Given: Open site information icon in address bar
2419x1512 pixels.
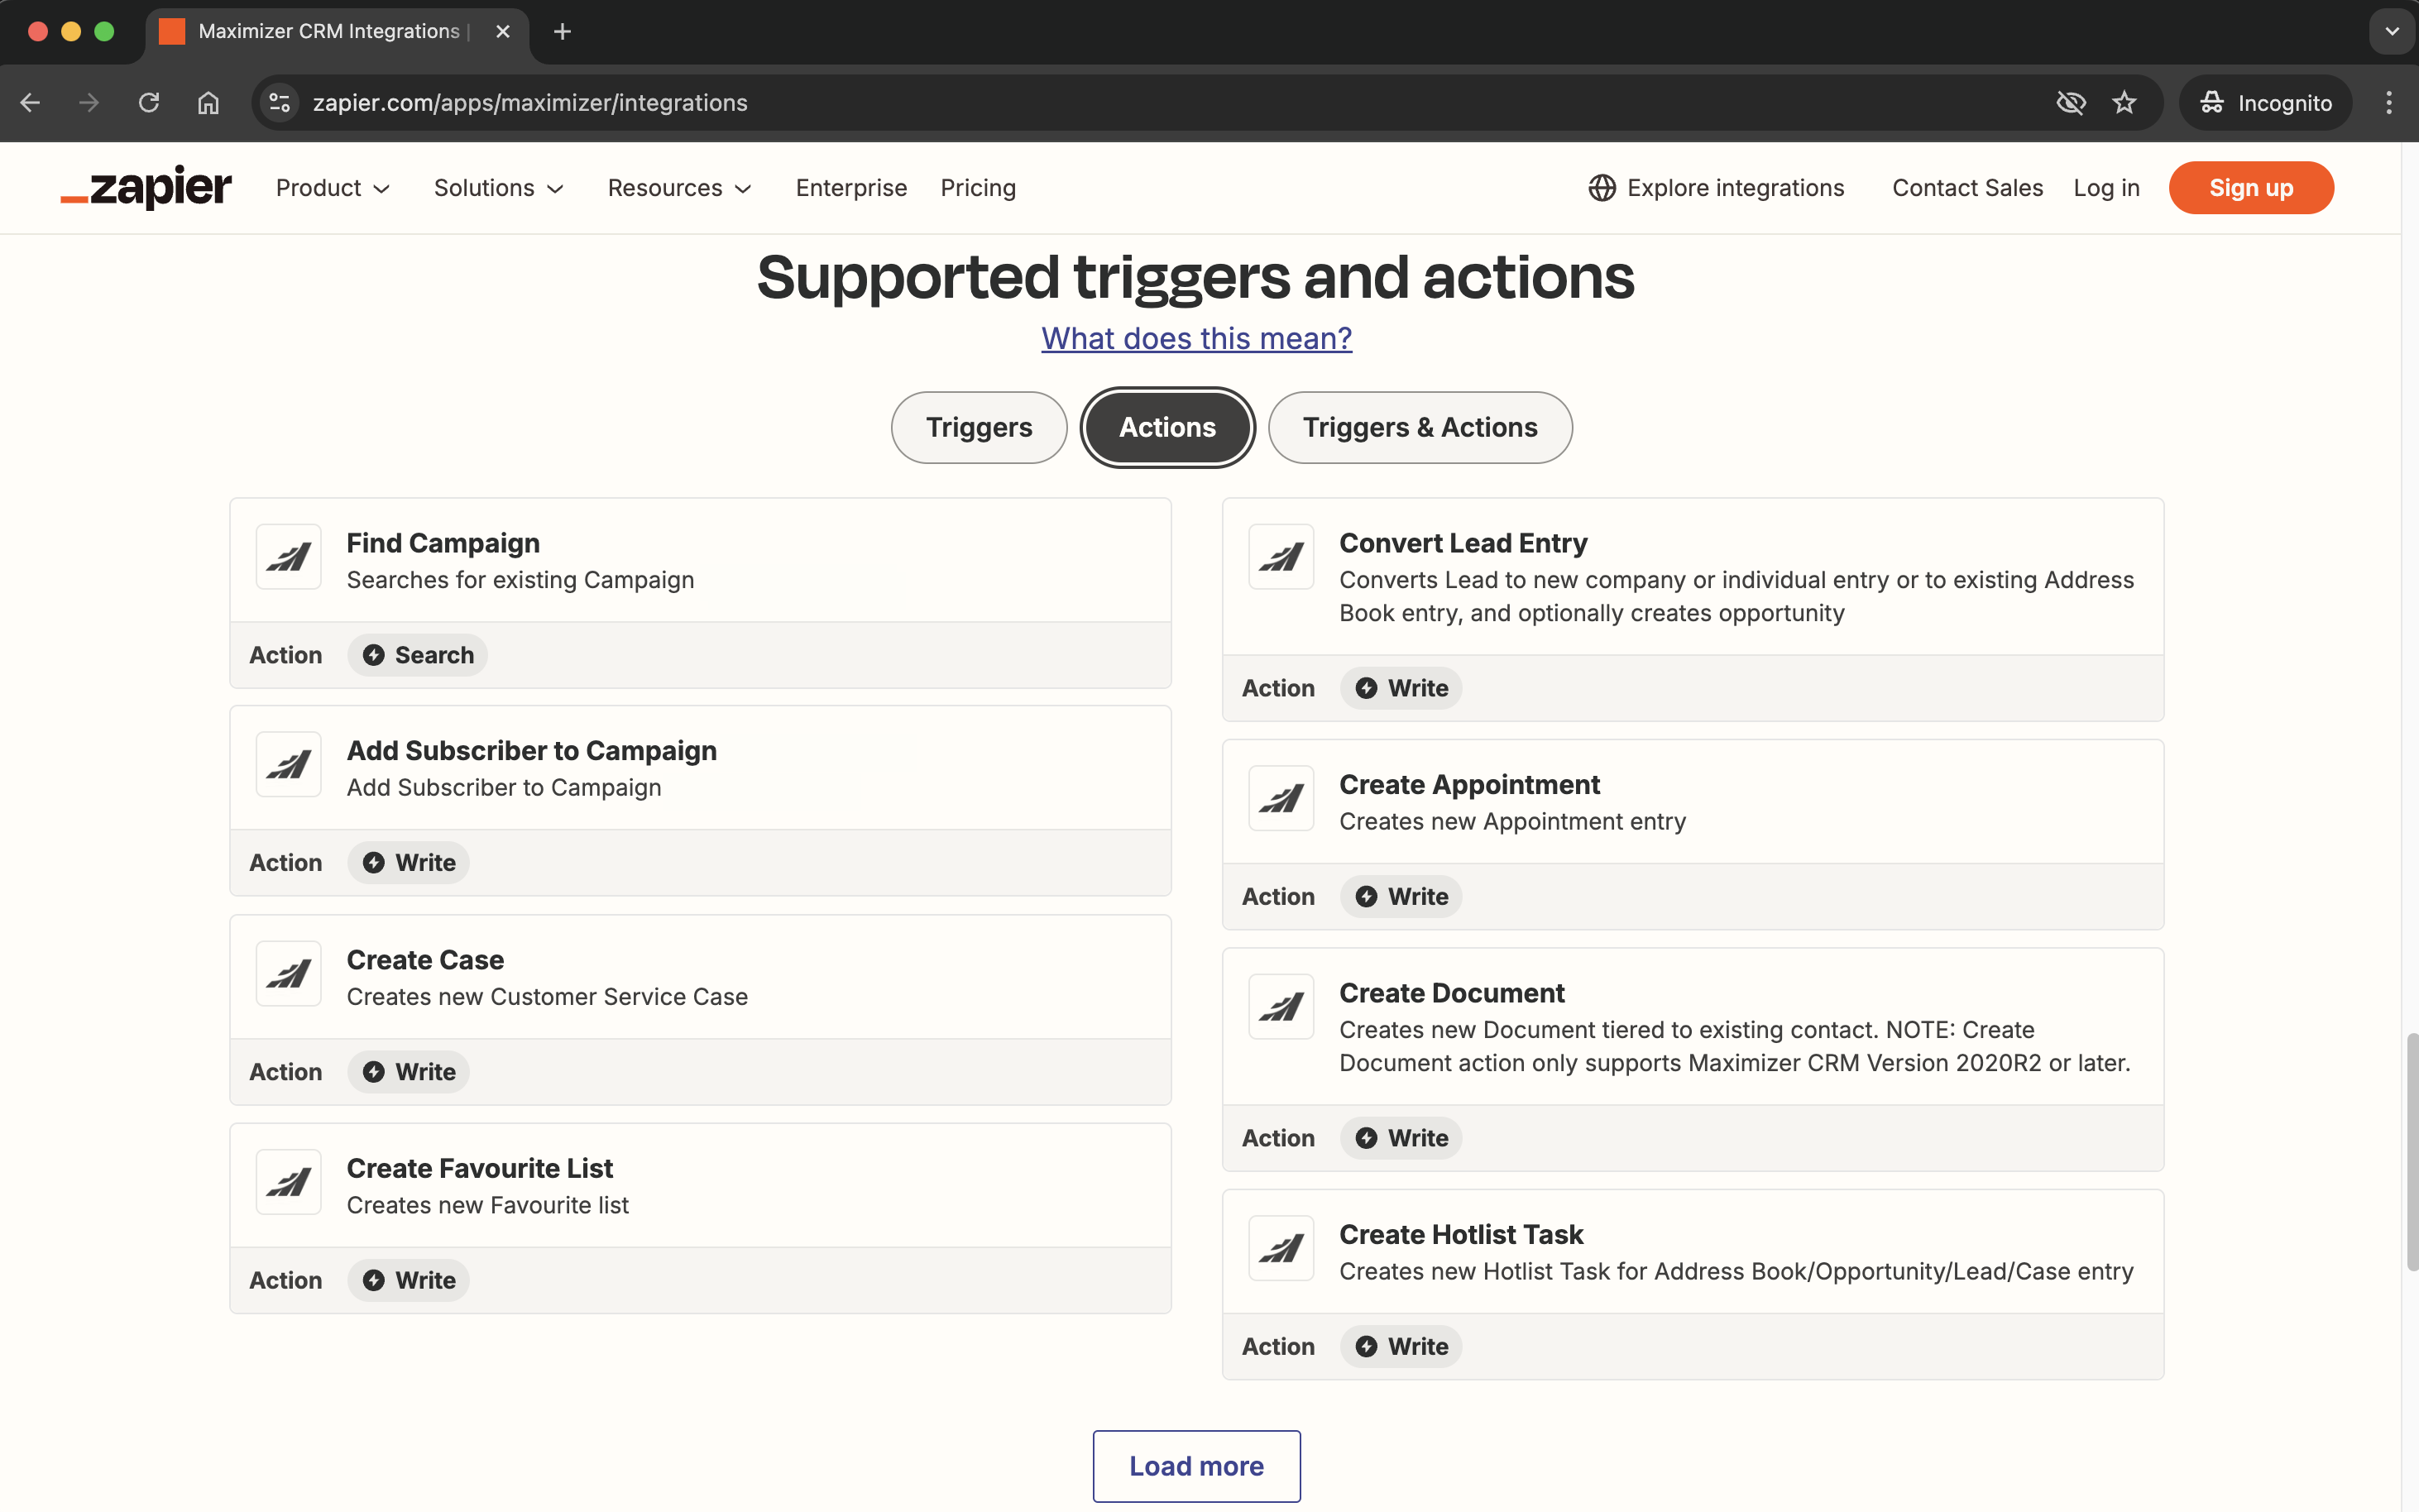Looking at the screenshot, I should pyautogui.click(x=280, y=102).
